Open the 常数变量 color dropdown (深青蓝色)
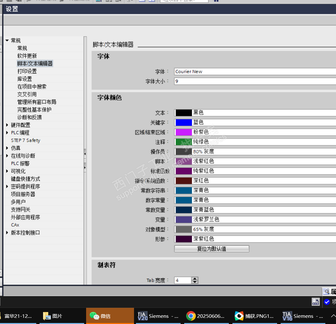Viewport: 336px width, 324px height. (x=255, y=209)
